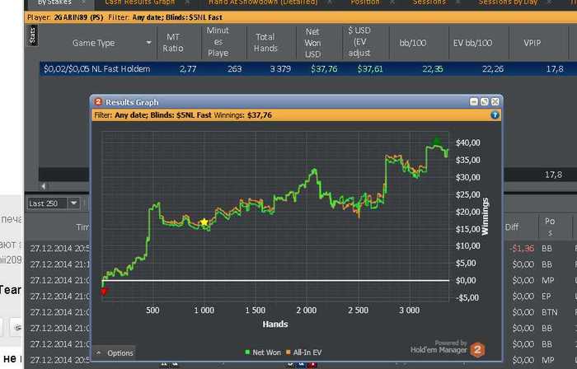577x369 pixels.
Task: Expand the Options panel in graph
Action: [x=114, y=353]
